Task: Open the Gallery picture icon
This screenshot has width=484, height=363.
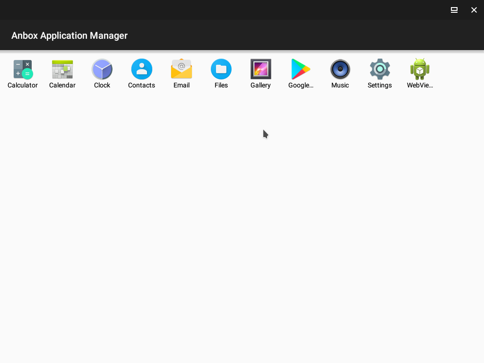Action: [261, 69]
